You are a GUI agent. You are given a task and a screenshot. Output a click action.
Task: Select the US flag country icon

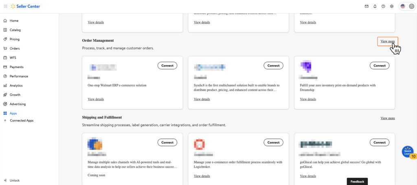click(x=403, y=6)
